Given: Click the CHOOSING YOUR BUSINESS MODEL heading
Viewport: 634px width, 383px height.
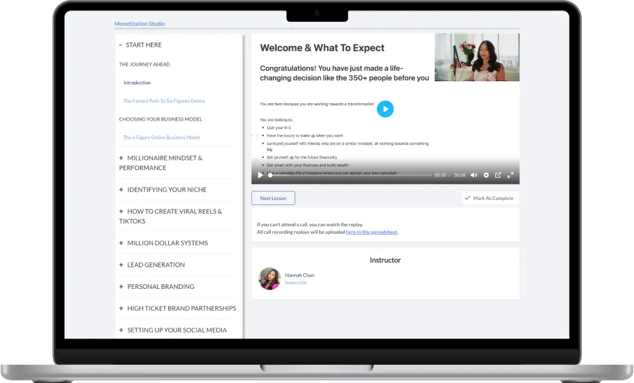Looking at the screenshot, I should point(161,119).
